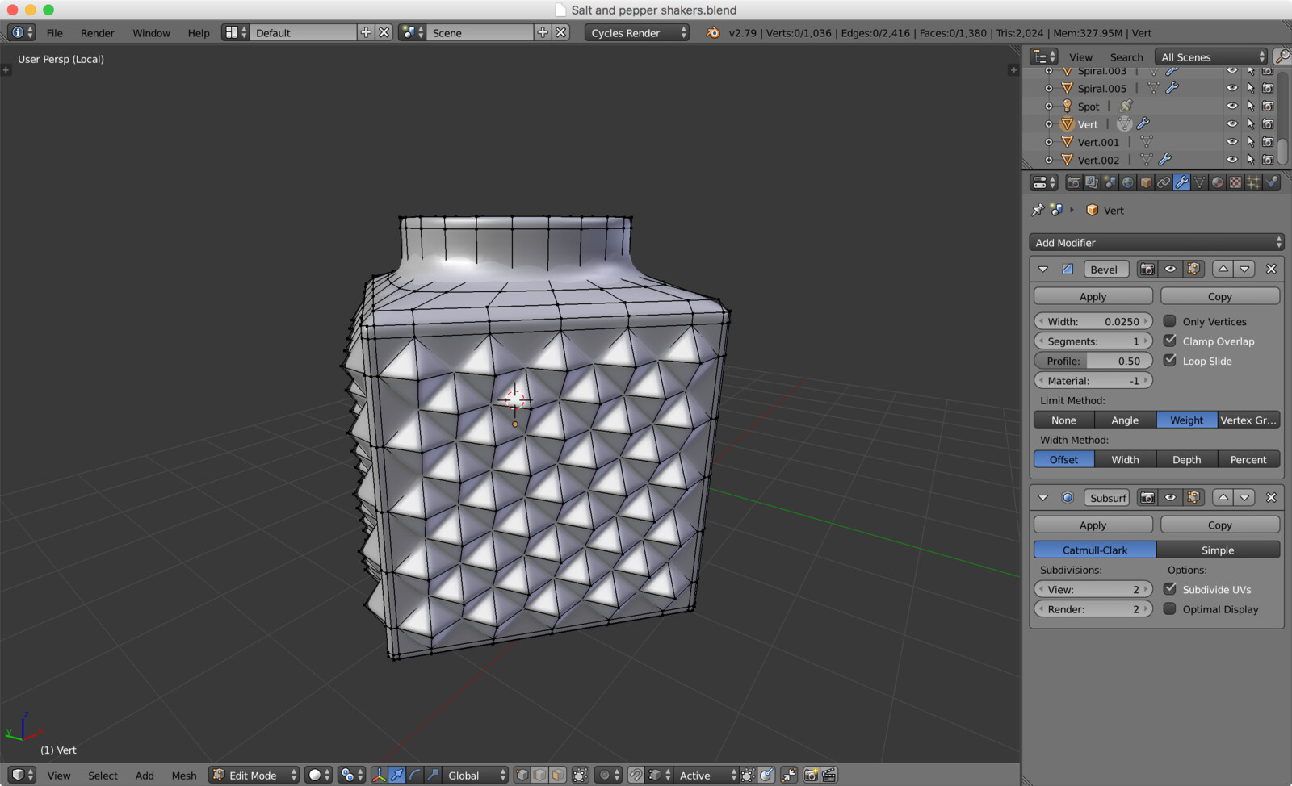Select the translate manipulator arrow icon
Screen dimensions: 1292x786
pyautogui.click(x=396, y=775)
